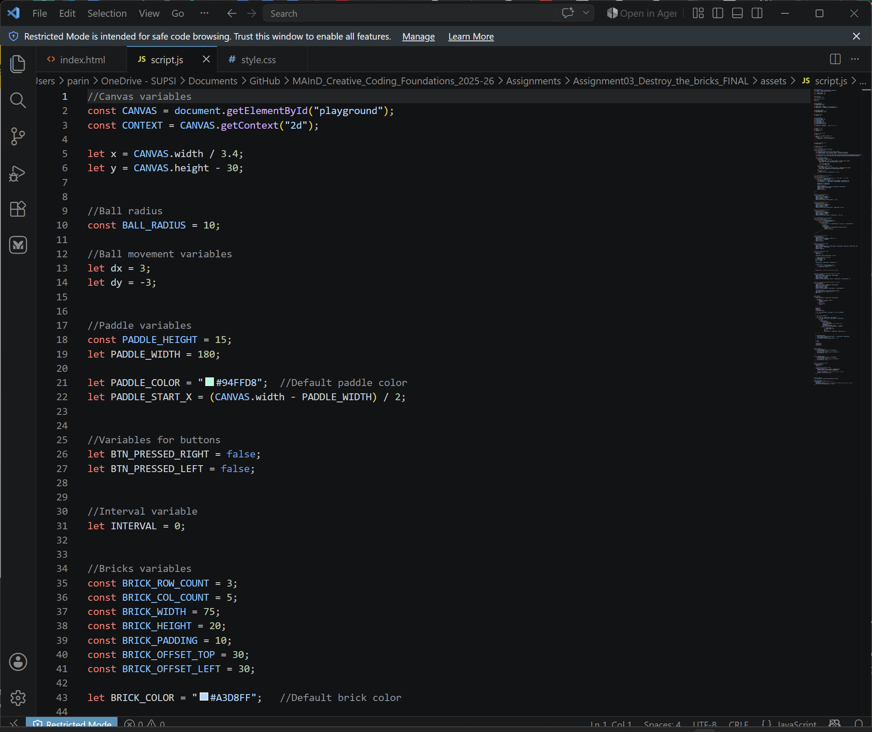Click the #94FFD8 paddle color swatch
This screenshot has height=732, width=872.
coord(210,382)
